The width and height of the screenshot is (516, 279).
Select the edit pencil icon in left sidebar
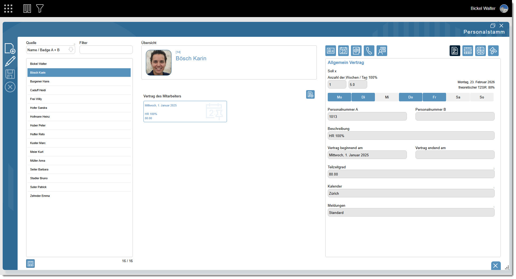10,61
